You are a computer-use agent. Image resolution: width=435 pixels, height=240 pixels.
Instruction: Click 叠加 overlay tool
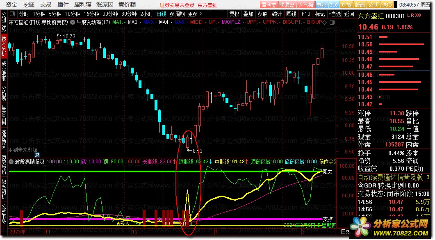(x=248, y=14)
